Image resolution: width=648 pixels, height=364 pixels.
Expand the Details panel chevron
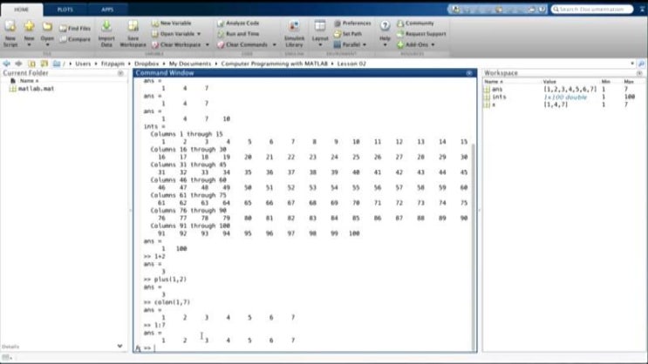pos(119,346)
